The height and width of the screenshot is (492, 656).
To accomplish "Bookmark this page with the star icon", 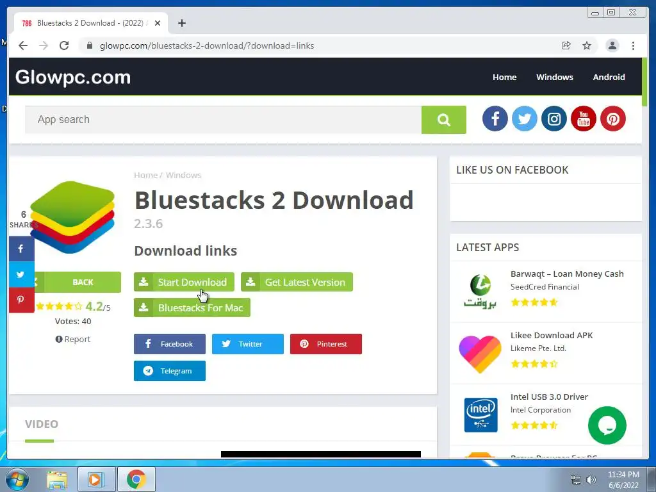I will point(587,45).
